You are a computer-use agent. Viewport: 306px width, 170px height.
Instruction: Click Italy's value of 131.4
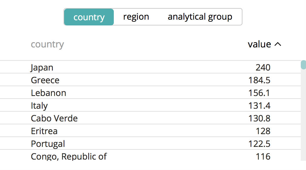click(x=259, y=106)
